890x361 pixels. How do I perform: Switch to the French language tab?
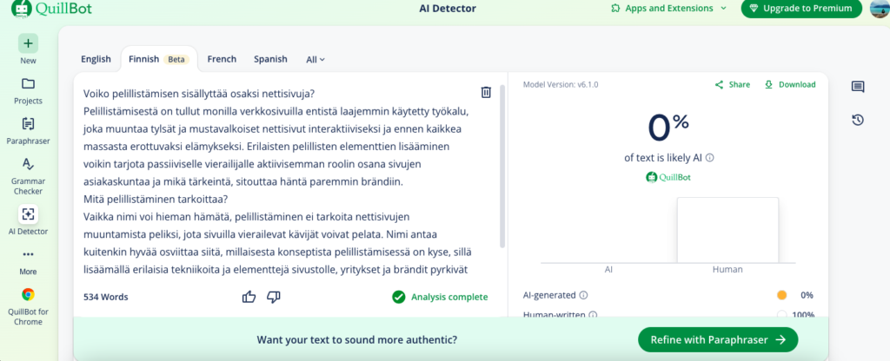tap(222, 59)
